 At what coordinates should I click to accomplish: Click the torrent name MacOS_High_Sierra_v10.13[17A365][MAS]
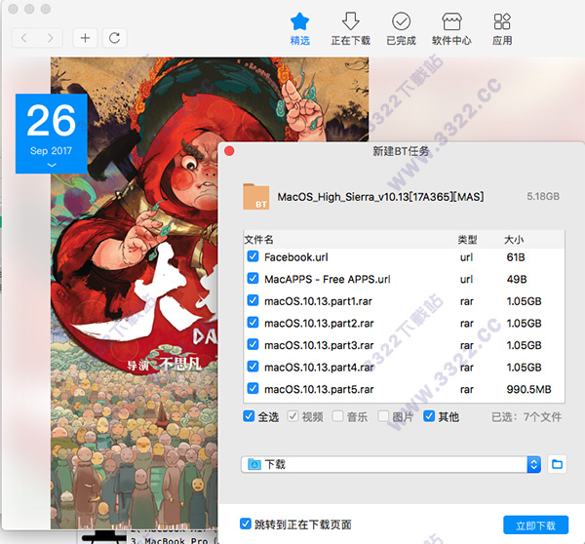click(380, 197)
